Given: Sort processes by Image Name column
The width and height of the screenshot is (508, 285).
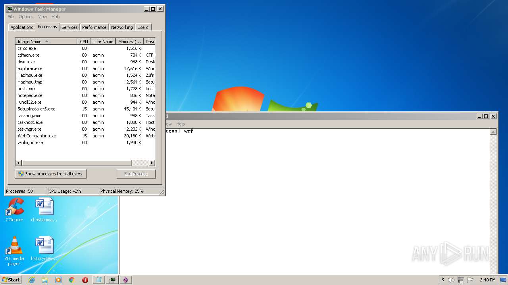Looking at the screenshot, I should click(x=46, y=42).
